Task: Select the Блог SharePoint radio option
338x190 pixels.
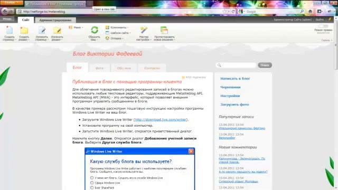Action: point(92,188)
